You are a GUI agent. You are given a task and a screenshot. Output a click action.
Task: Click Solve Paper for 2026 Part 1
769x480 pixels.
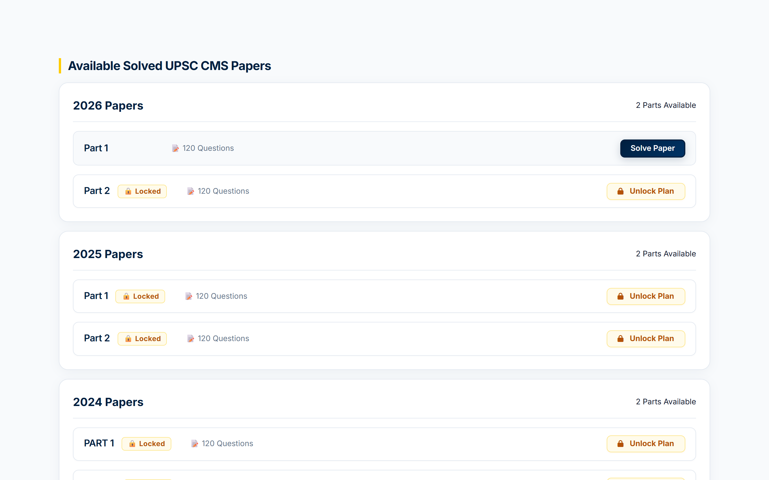click(653, 148)
